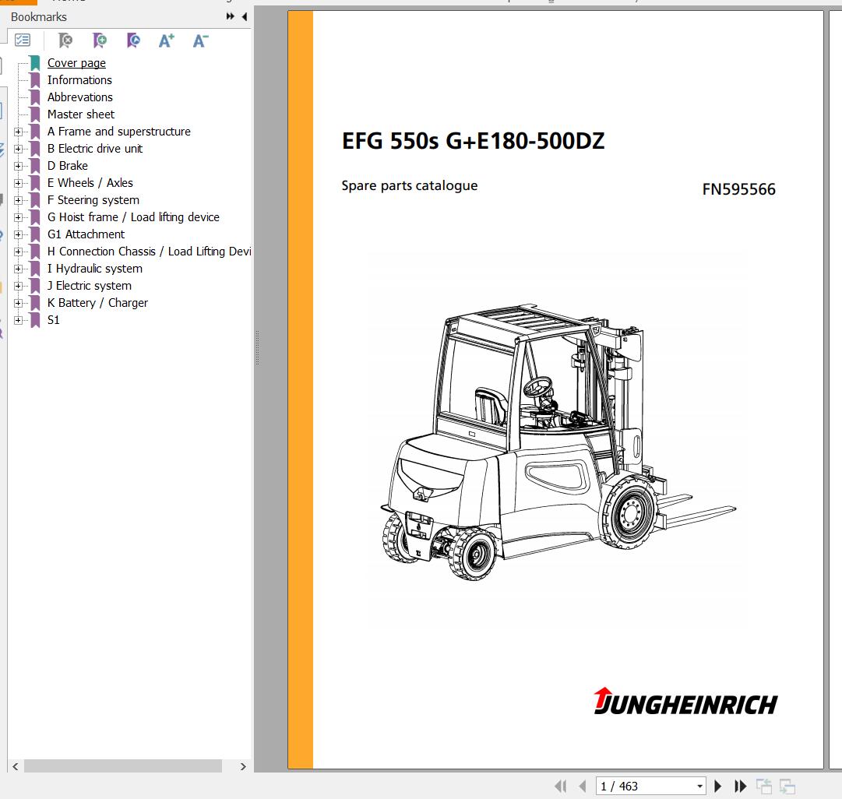Click the bookmark options menu icon
The height and width of the screenshot is (799, 842).
(23, 40)
